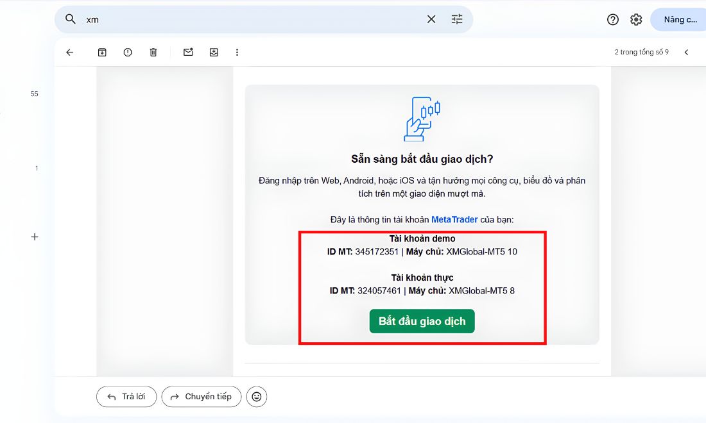The width and height of the screenshot is (706, 423).
Task: Click the Chuyển tiếp forward button
Action: [202, 397]
